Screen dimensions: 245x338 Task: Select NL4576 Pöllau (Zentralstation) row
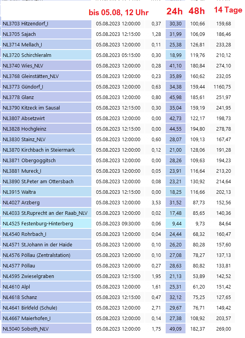[36, 255]
